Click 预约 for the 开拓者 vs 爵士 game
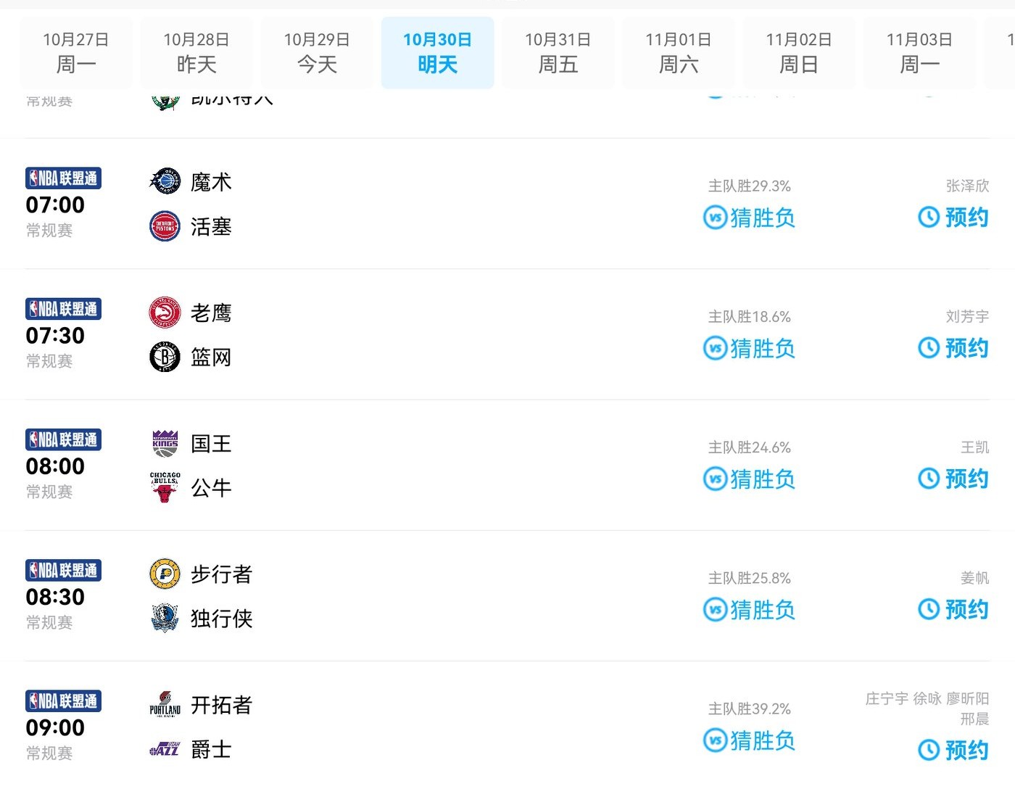 [x=953, y=749]
